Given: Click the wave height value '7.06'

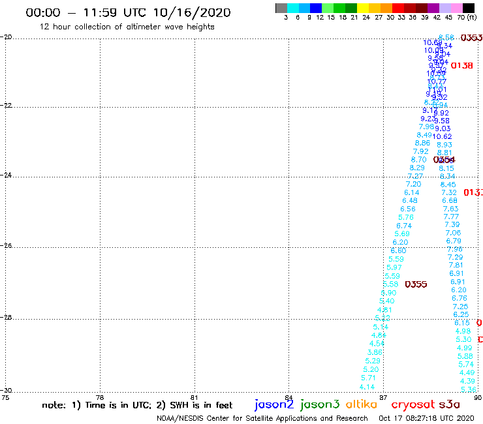Looking at the screenshot, I should tap(453, 233).
